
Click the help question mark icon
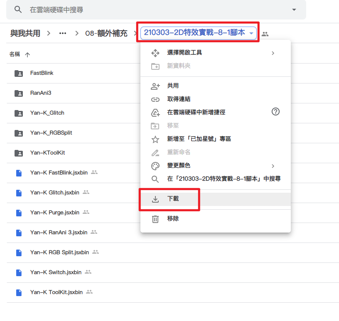275,112
